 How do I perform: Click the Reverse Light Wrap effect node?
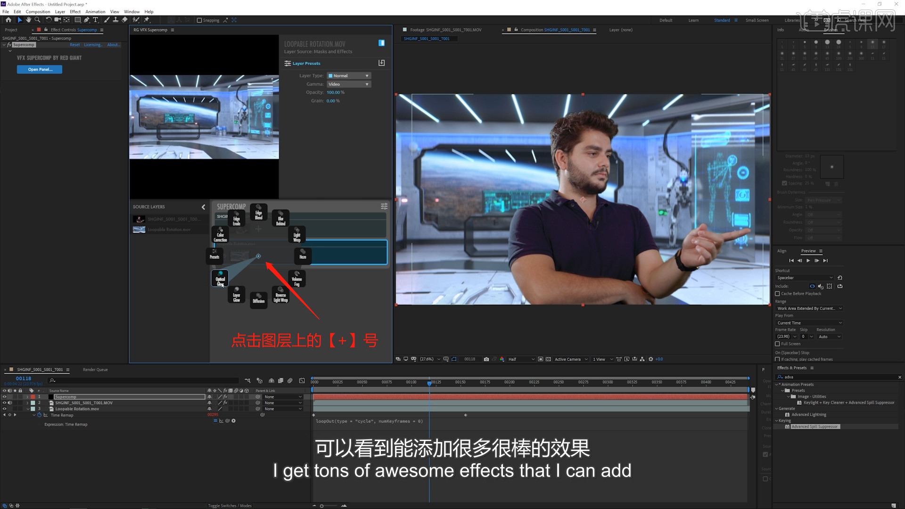pyautogui.click(x=281, y=295)
